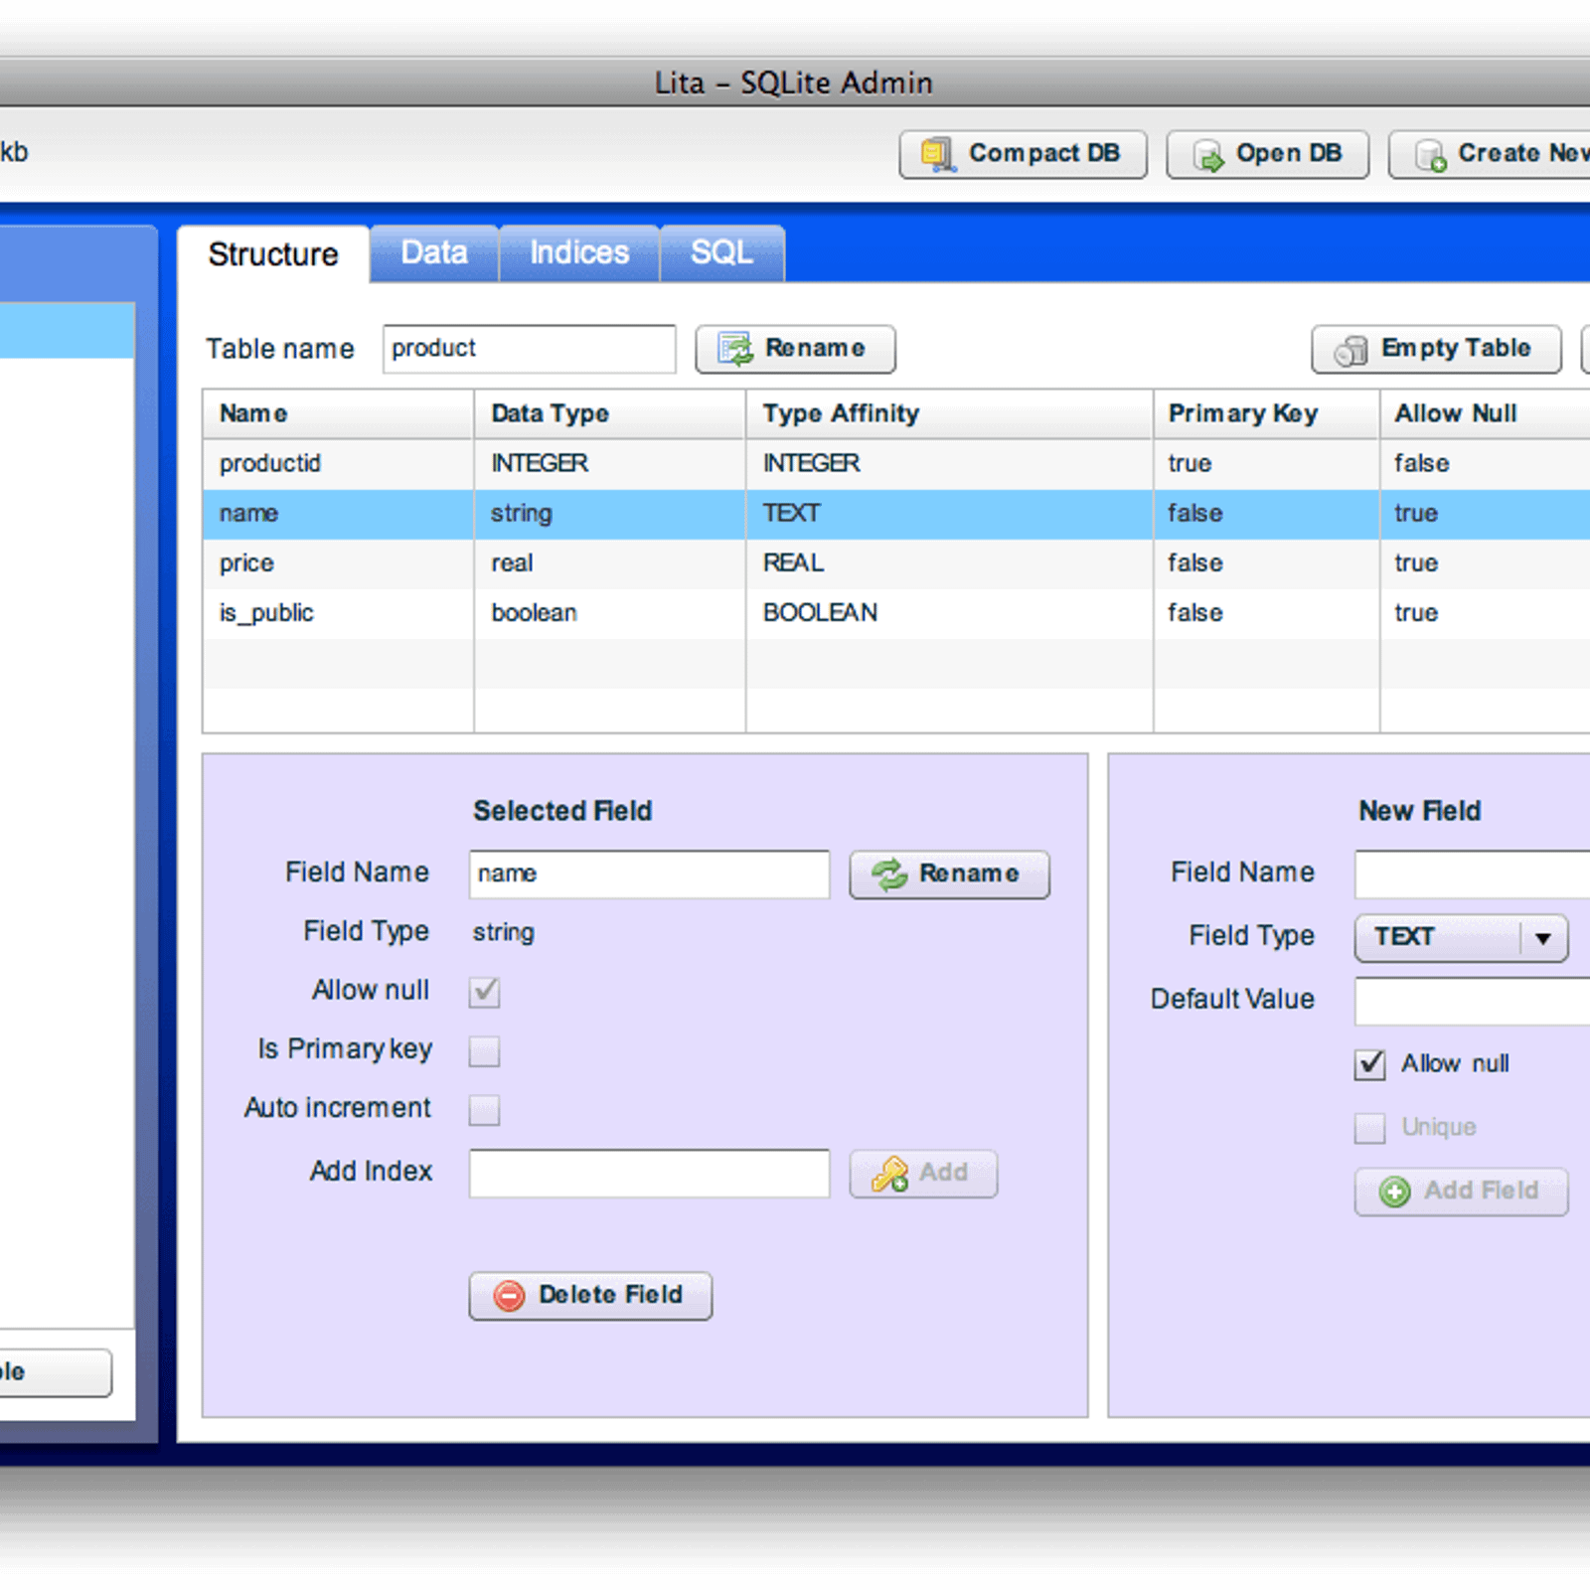Click the Compact DB button
Image resolution: width=1590 pixels, height=1590 pixels.
point(1023,154)
